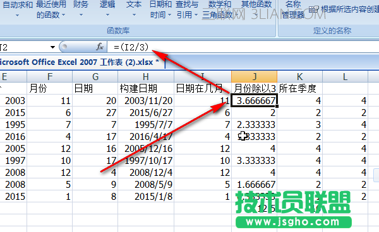Click the year cell 2016

(x=13, y=137)
